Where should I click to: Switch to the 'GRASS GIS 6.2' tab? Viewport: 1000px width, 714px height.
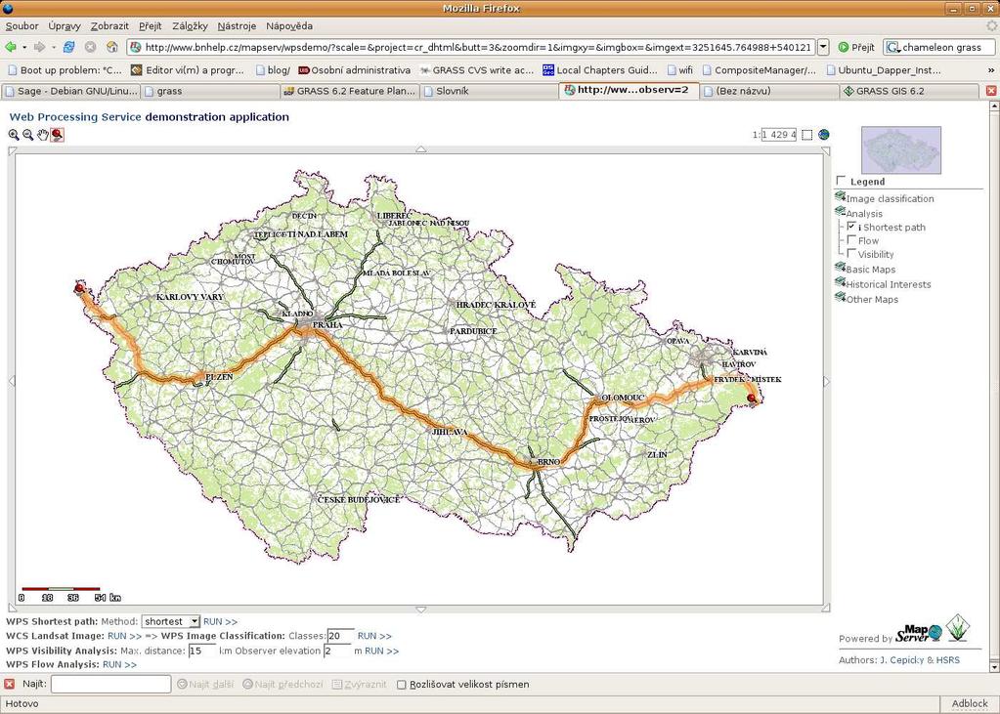(x=909, y=91)
